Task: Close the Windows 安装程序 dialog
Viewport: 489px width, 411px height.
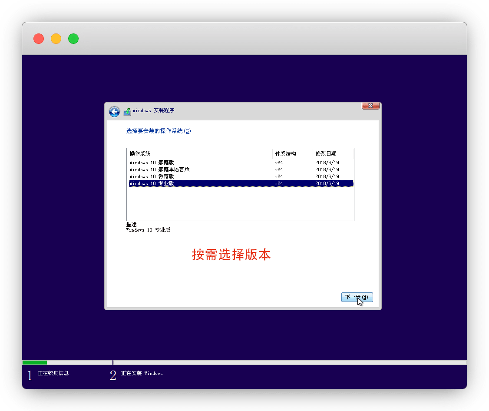Action: (x=370, y=106)
